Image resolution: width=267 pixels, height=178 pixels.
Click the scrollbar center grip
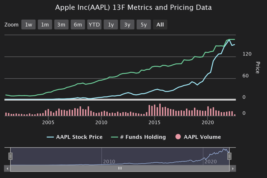120,168
